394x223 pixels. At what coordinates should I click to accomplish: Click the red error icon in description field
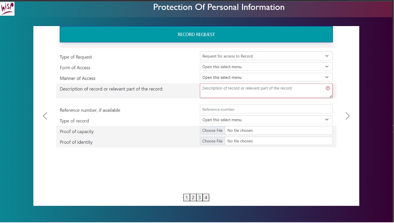327,88
